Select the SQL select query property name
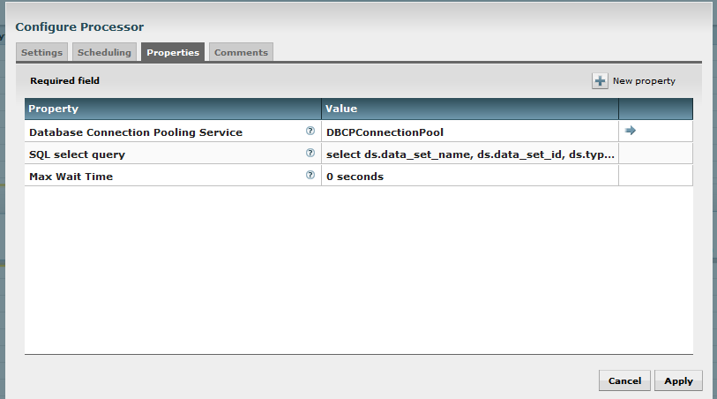This screenshot has width=717, height=399. 77,154
